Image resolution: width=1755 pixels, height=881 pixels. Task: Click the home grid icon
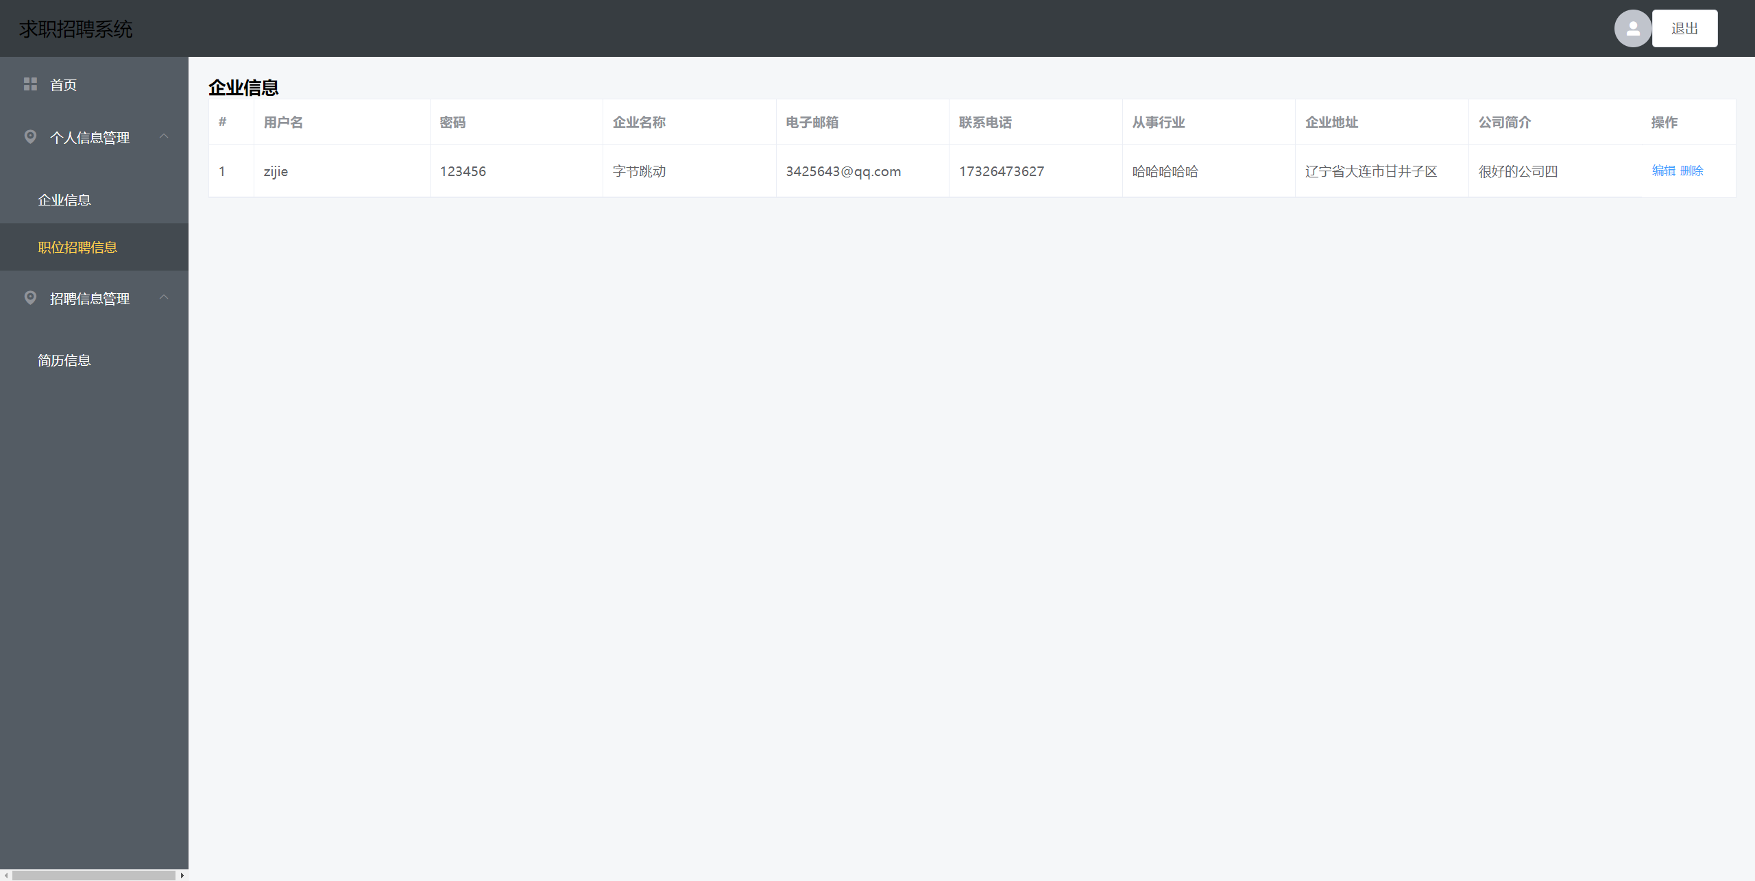[x=30, y=84]
